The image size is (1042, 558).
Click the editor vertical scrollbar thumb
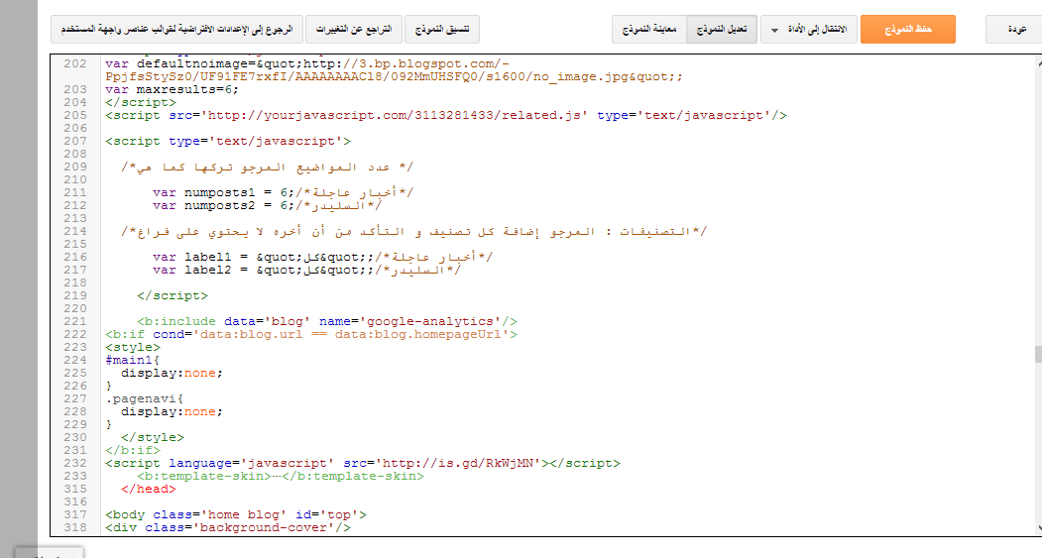point(1038,354)
